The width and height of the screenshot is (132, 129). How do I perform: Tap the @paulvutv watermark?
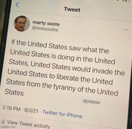point(91,101)
